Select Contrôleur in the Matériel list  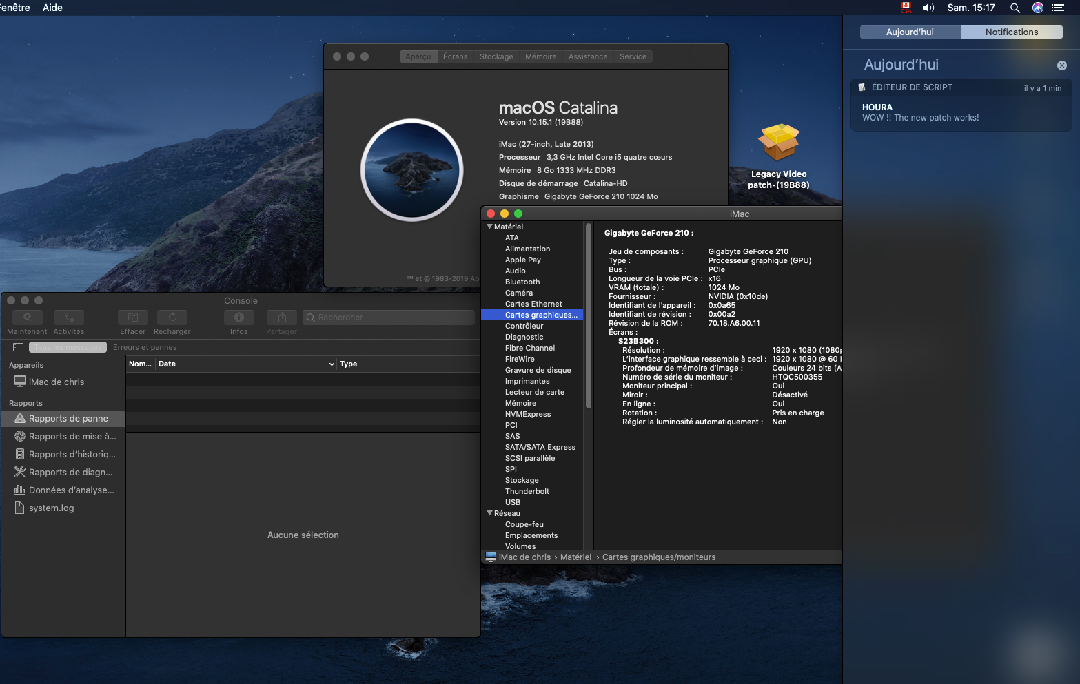[x=524, y=326]
